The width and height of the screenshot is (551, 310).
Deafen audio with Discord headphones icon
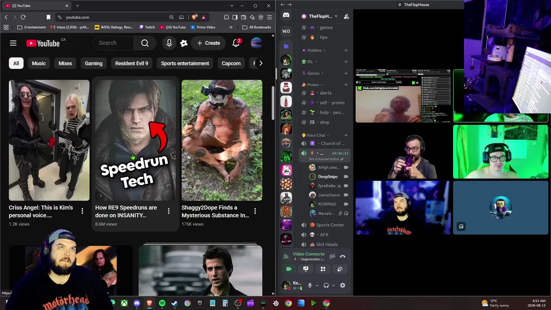pos(326,285)
